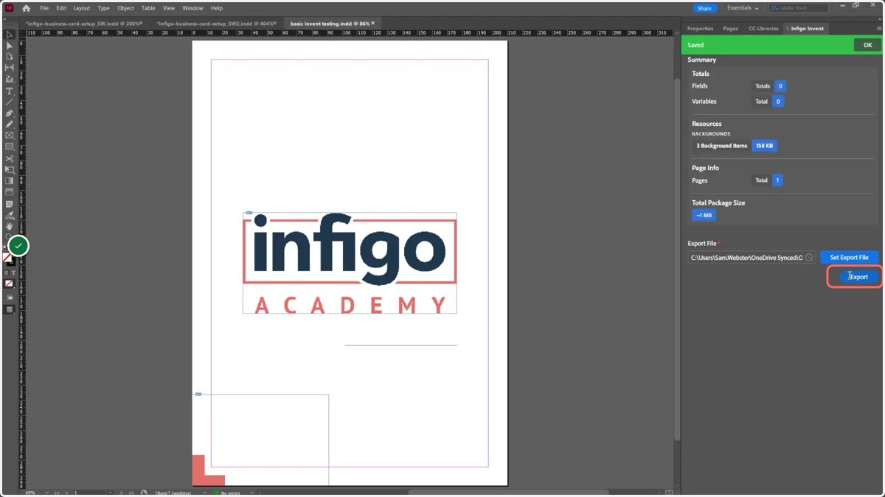Screen dimensions: 885x497
Task: Select the Type tool
Action: click(10, 91)
